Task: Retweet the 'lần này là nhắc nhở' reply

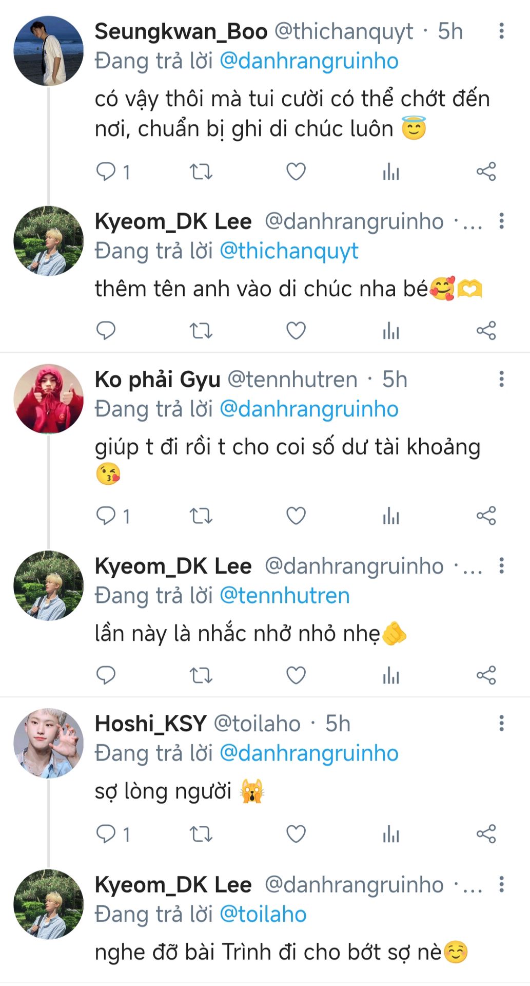Action: [201, 675]
